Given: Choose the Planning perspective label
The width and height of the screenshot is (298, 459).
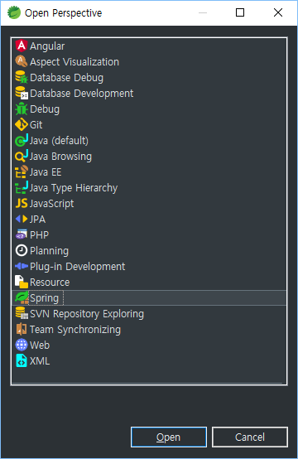Looking at the screenshot, I should tap(49, 251).
